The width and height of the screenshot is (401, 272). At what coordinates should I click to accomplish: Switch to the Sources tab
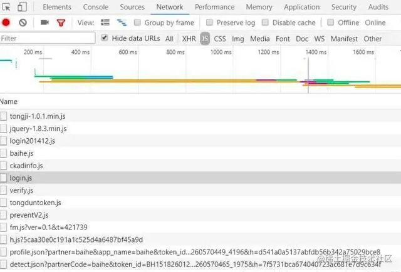132,7
